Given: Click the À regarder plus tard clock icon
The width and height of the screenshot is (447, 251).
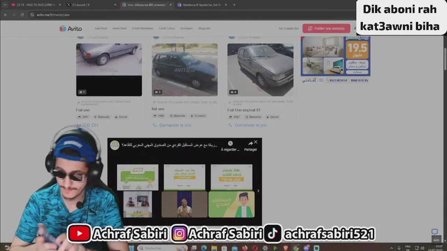Looking at the screenshot, I should point(230,143).
